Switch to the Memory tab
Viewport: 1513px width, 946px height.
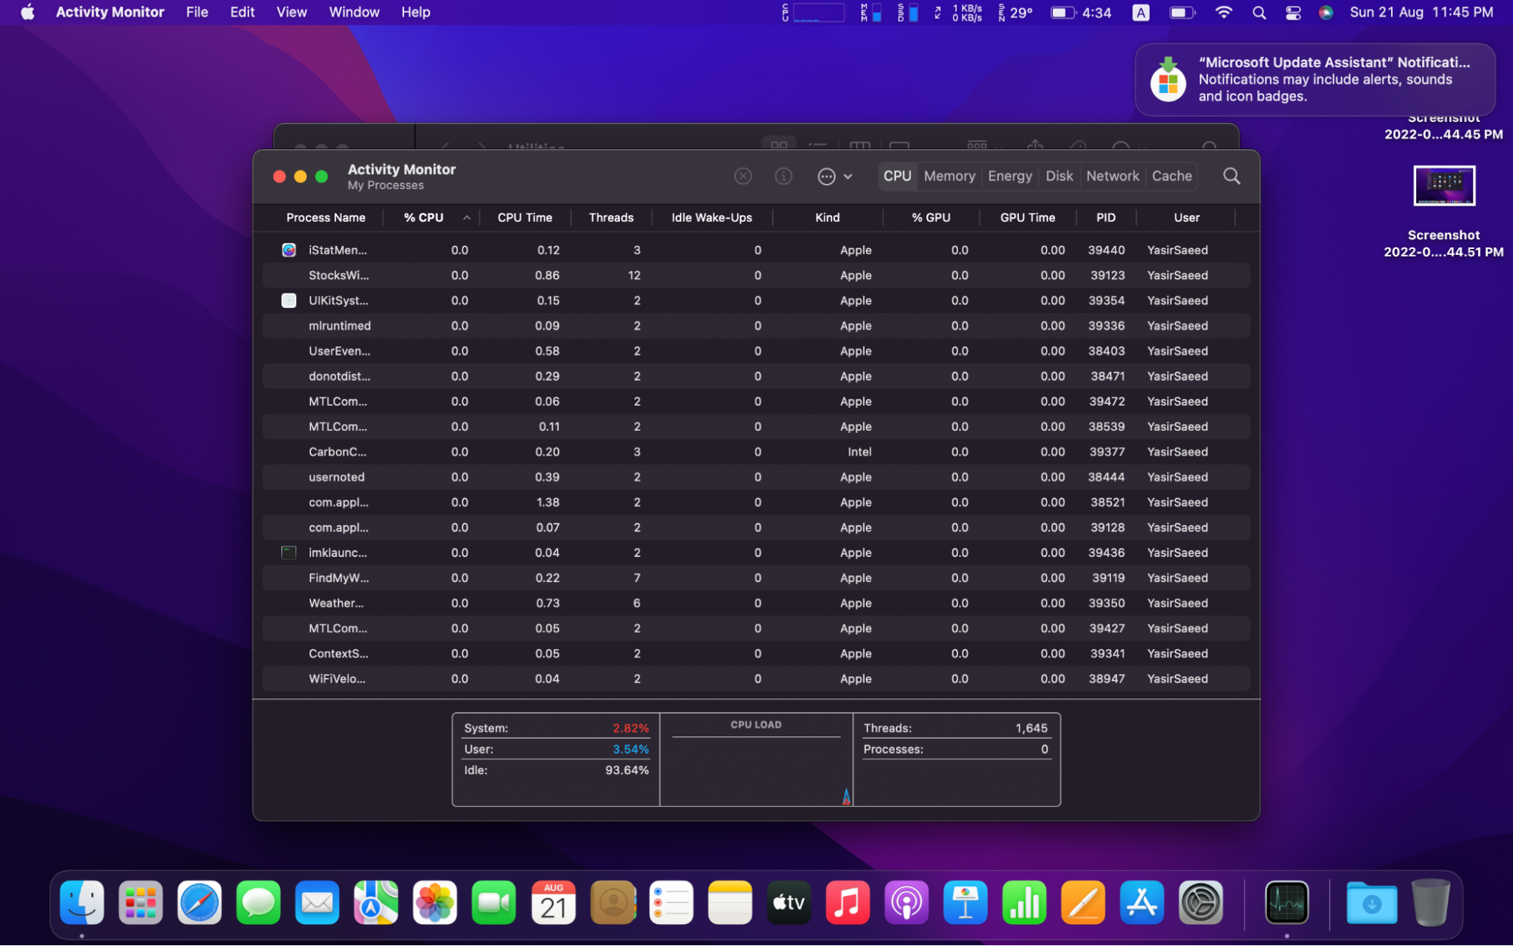[x=949, y=176]
